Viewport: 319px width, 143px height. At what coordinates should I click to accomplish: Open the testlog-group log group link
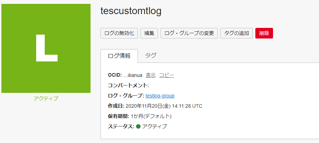click(160, 96)
